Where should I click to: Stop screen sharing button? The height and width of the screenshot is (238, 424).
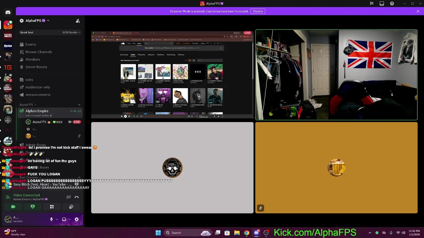tap(32, 207)
